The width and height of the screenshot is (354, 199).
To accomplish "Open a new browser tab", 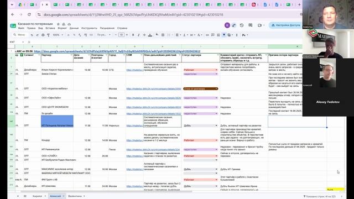I will point(299,4).
